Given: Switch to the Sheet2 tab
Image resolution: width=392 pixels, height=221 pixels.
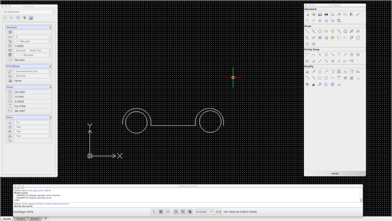Looking at the screenshot, I should click(x=34, y=219).
